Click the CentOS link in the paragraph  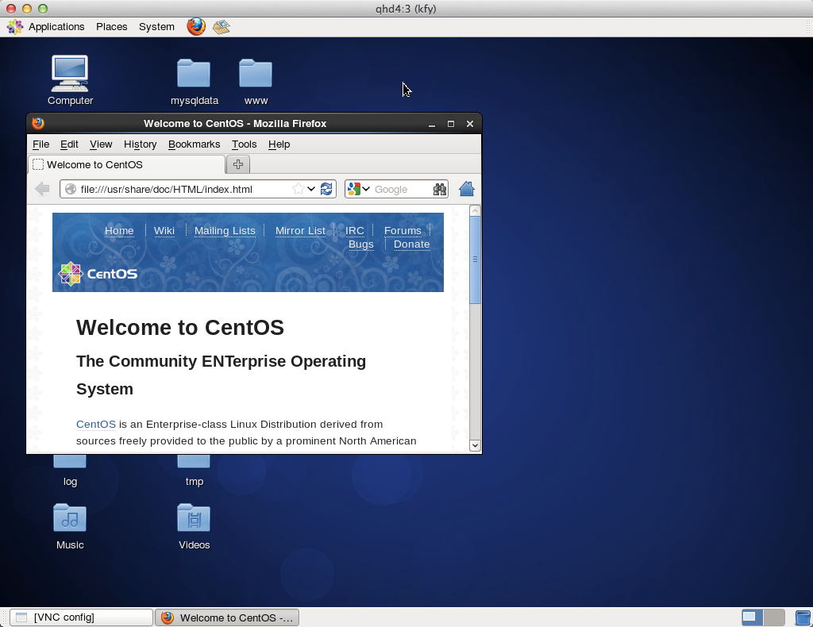[x=96, y=425]
